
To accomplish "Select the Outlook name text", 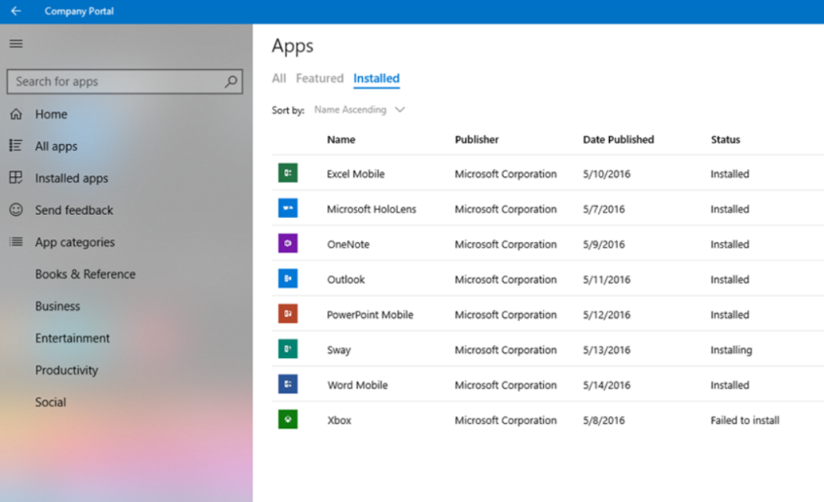I will pyautogui.click(x=346, y=279).
